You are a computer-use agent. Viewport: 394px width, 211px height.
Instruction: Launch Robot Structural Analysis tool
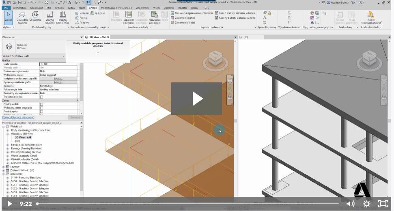[371, 17]
